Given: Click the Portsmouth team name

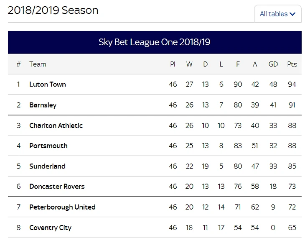Looking at the screenshot, I should tap(48, 146).
